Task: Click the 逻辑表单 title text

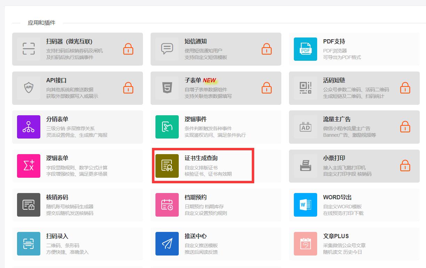Action: 57,158
